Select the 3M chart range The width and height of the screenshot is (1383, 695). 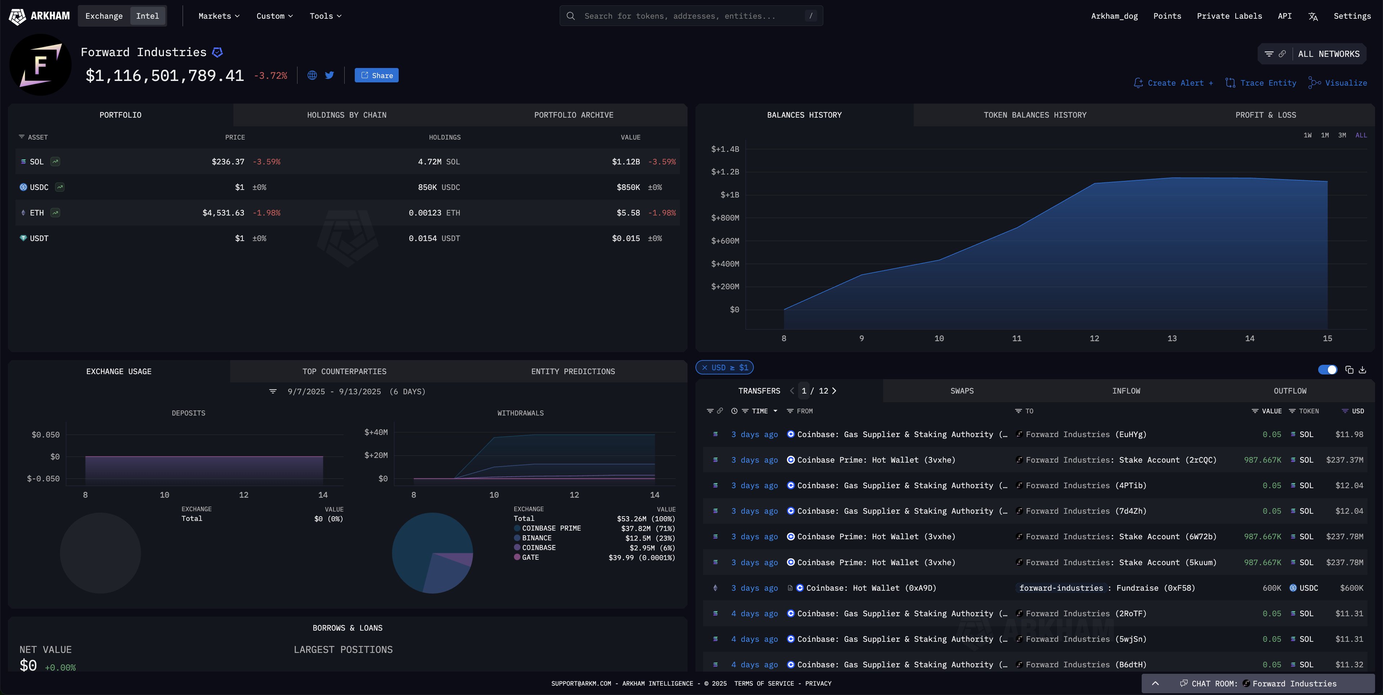pyautogui.click(x=1342, y=135)
